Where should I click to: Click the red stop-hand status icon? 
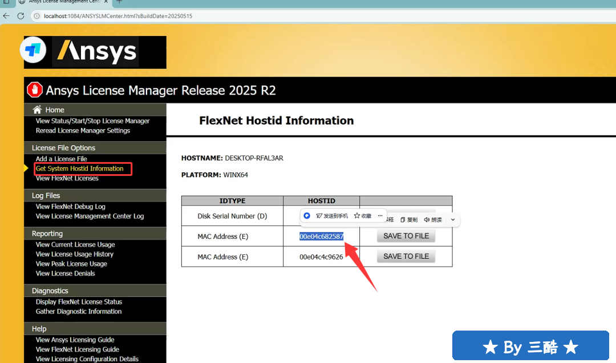coord(35,90)
